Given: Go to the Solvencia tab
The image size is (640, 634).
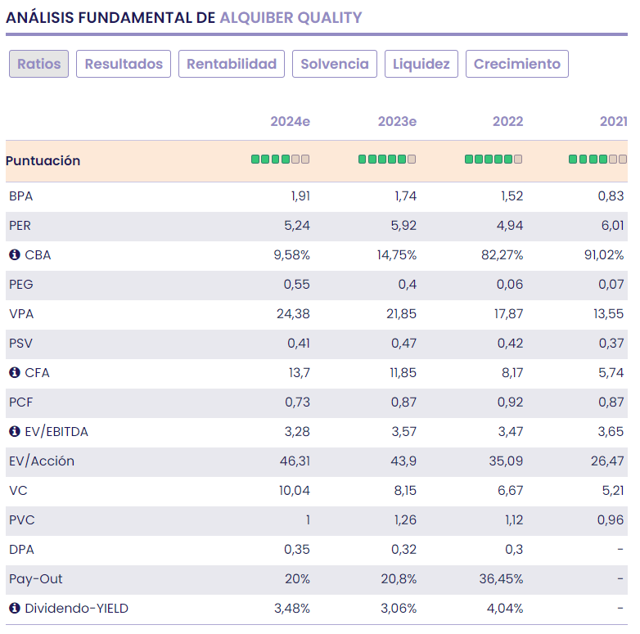Looking at the screenshot, I should (x=335, y=64).
